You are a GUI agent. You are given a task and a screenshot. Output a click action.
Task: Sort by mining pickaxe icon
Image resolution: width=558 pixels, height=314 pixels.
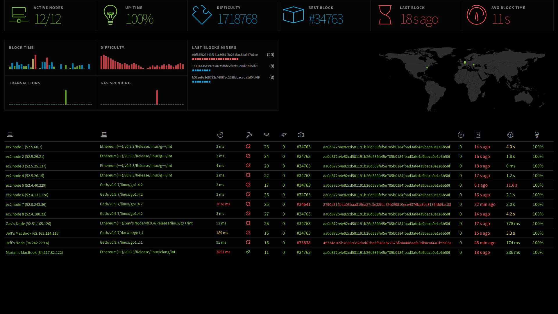point(249,135)
